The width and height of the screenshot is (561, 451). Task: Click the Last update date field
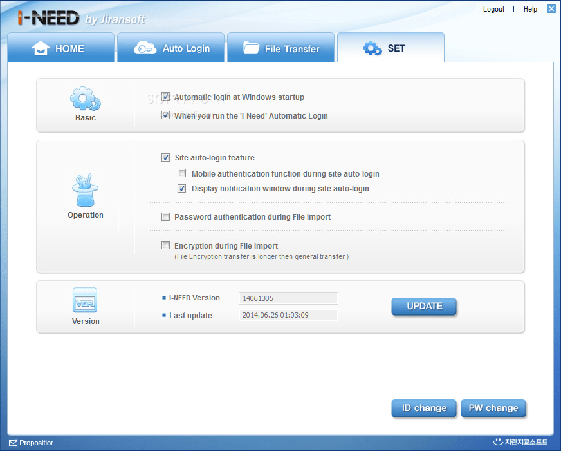[288, 315]
